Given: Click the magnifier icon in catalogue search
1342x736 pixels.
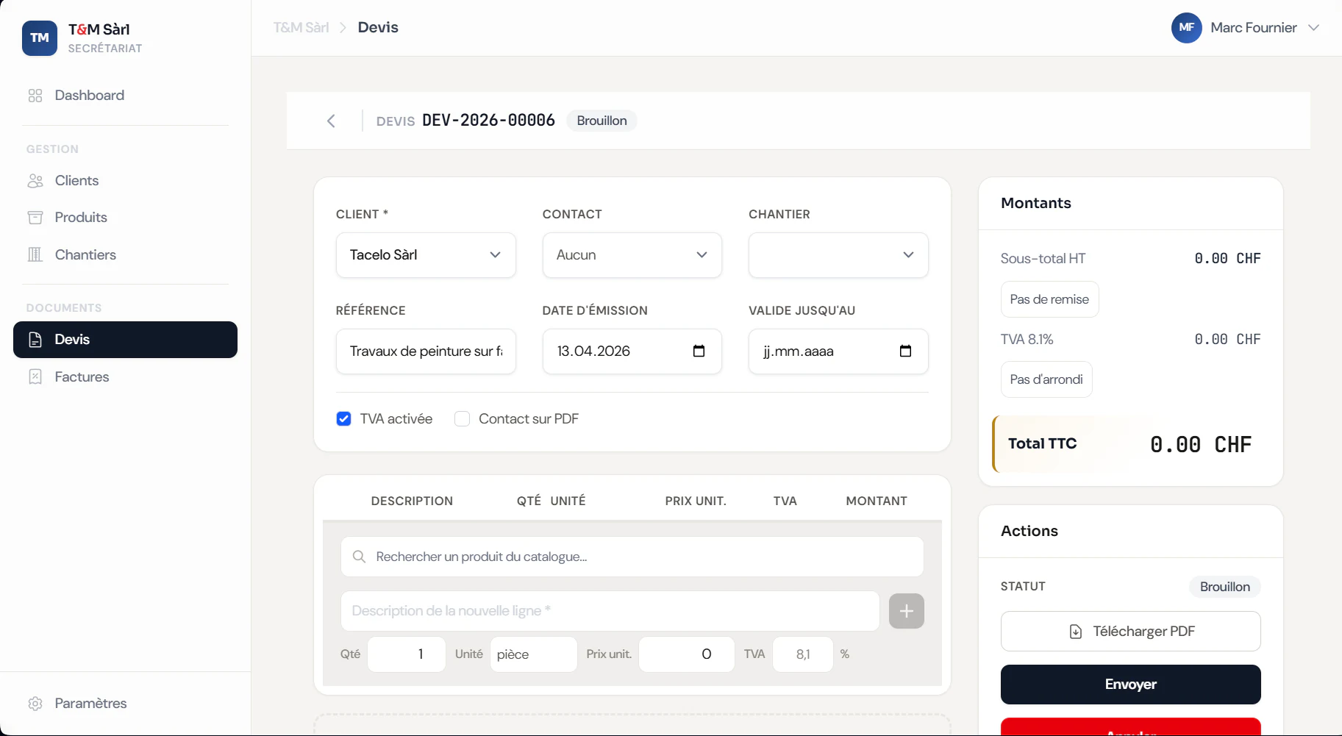Looking at the screenshot, I should point(359,557).
